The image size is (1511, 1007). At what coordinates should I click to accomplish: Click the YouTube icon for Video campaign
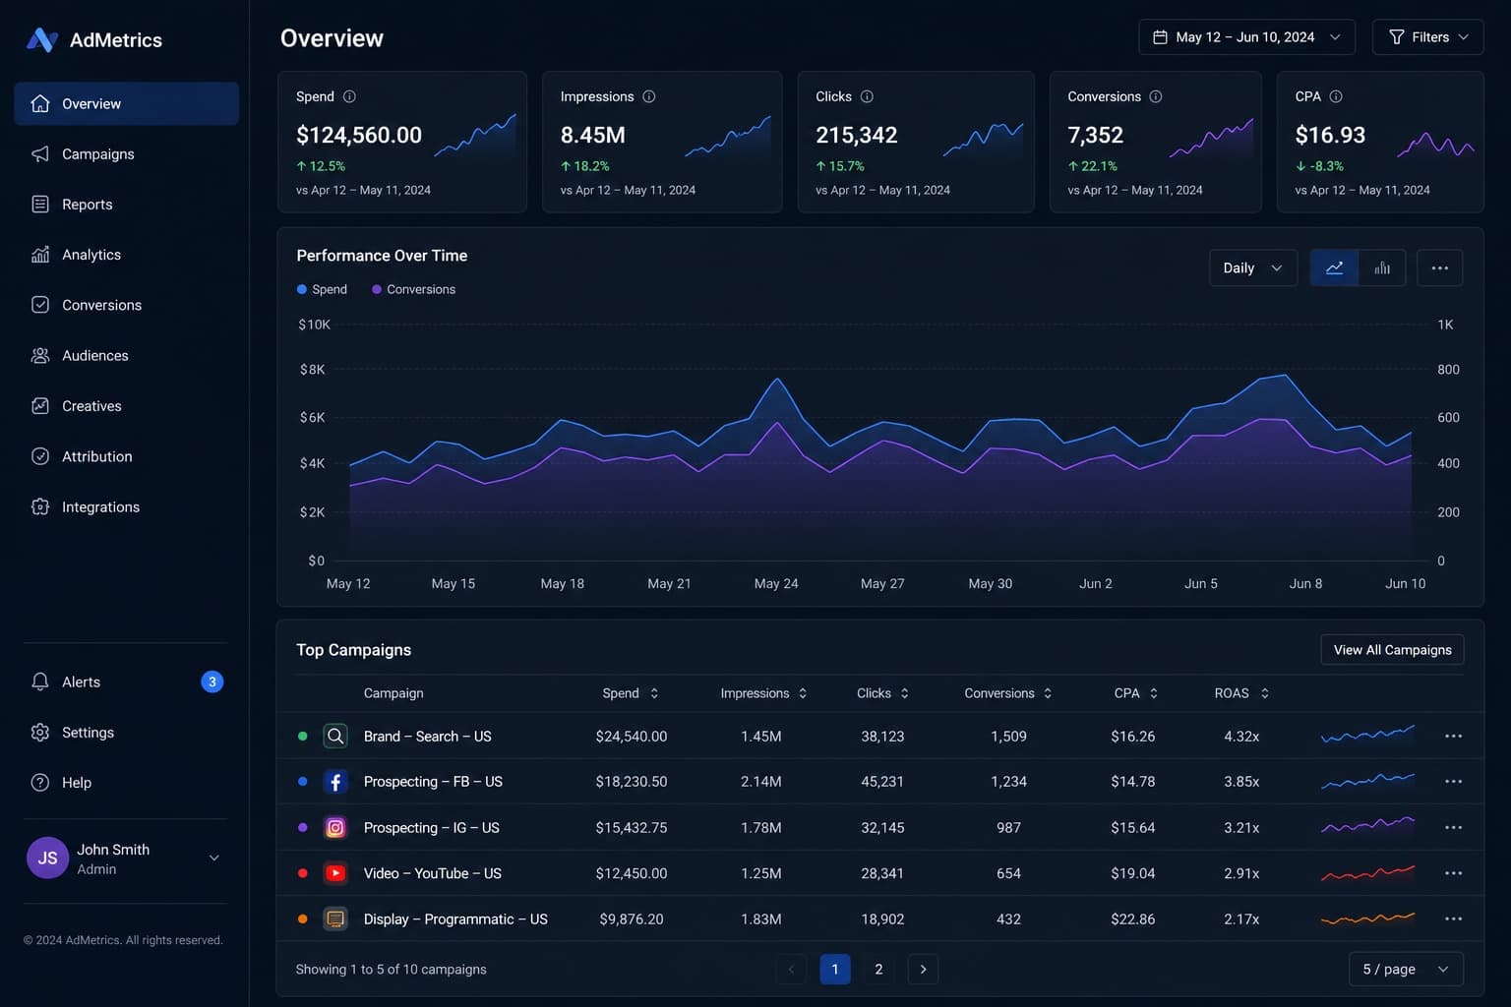coord(335,873)
